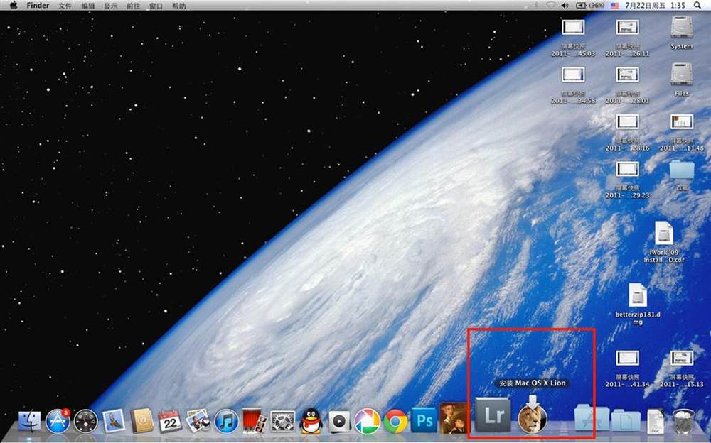
Task: Launch the App Store Dock icon
Action: pyautogui.click(x=58, y=421)
